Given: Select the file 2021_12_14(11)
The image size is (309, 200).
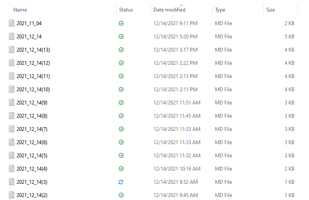Looking at the screenshot, I should tap(33, 76).
